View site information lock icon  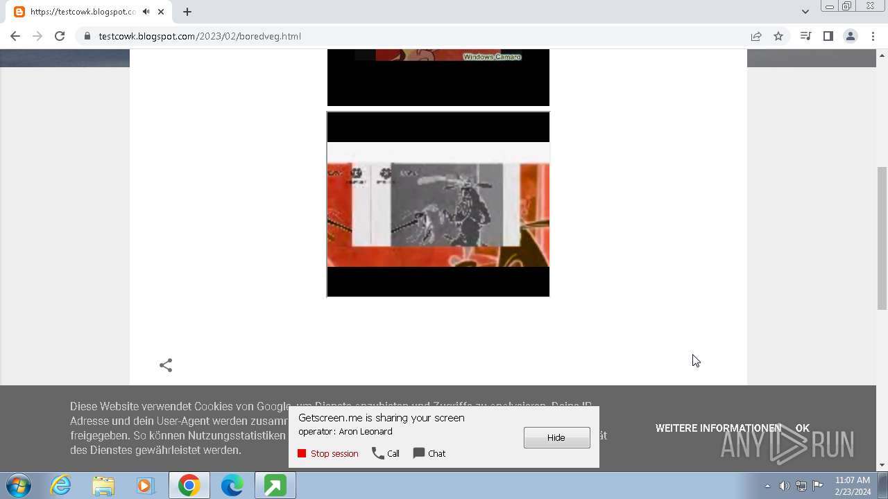(87, 36)
